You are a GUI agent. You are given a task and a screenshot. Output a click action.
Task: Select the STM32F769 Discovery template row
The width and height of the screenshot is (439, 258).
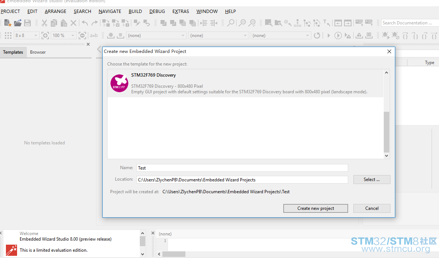pos(245,83)
